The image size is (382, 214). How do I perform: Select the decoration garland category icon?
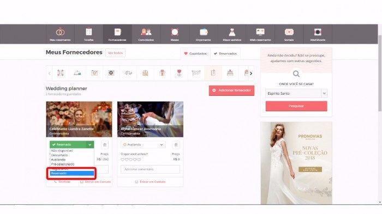click(x=196, y=73)
